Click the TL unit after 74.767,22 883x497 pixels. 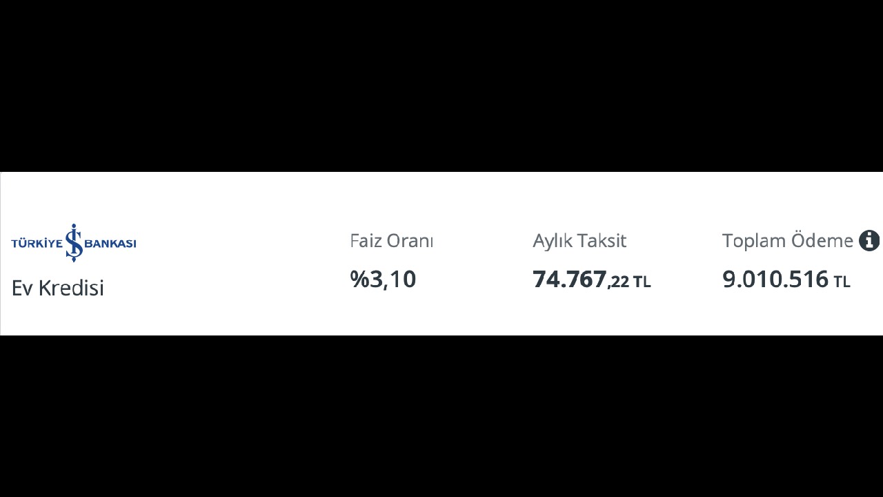(x=642, y=282)
